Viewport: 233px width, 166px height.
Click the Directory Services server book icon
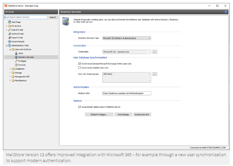66,21
